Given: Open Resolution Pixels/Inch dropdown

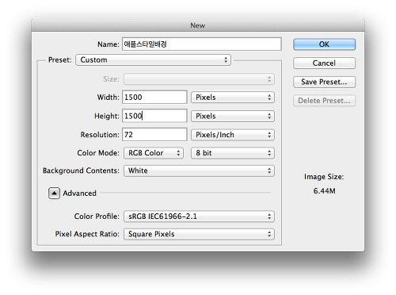Looking at the screenshot, I should (233, 135).
